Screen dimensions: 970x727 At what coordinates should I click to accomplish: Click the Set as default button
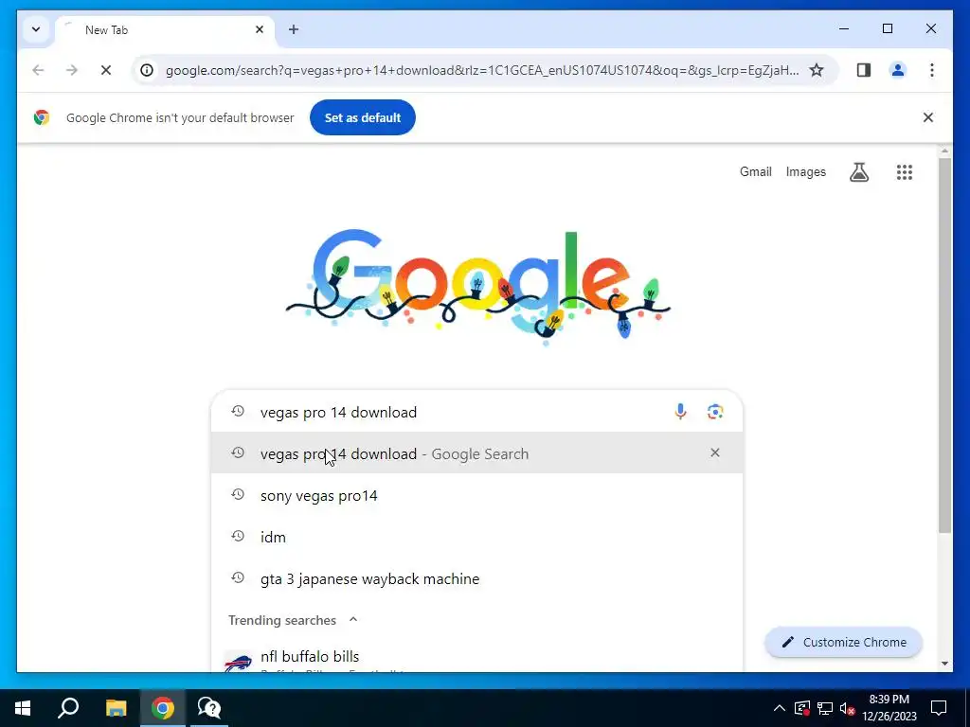pos(363,117)
